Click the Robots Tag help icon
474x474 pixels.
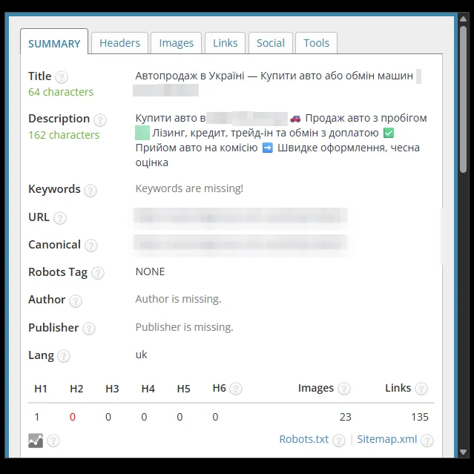point(98,273)
